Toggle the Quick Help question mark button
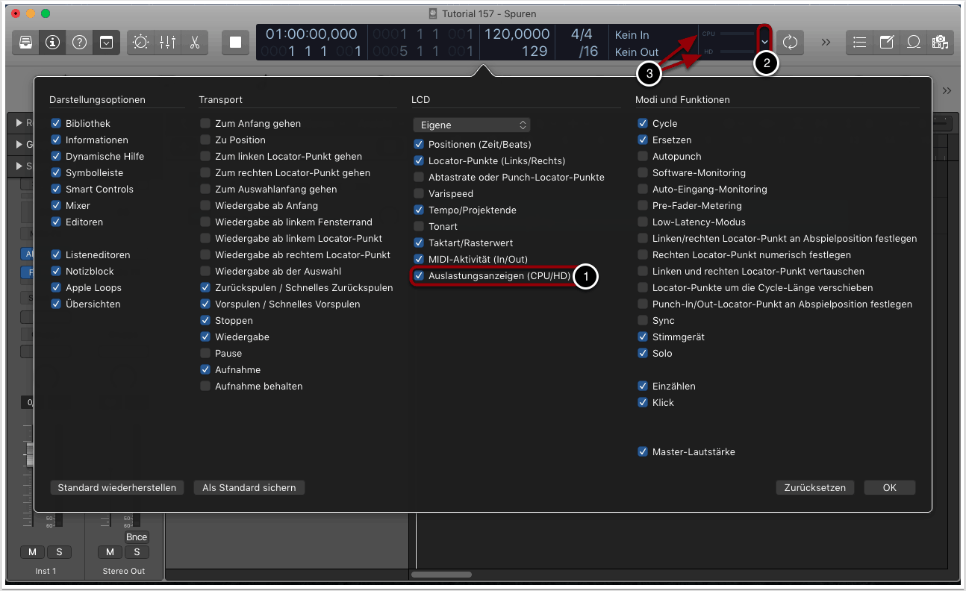Screen dimensions: 966x591 tap(79, 43)
